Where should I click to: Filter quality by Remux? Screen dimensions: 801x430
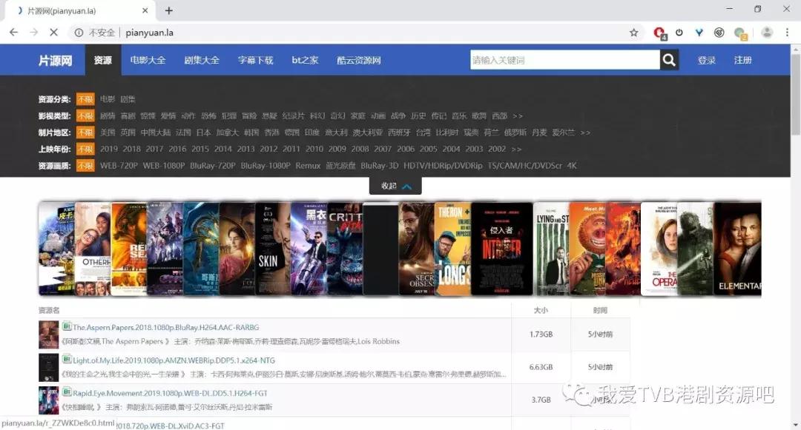(308, 166)
